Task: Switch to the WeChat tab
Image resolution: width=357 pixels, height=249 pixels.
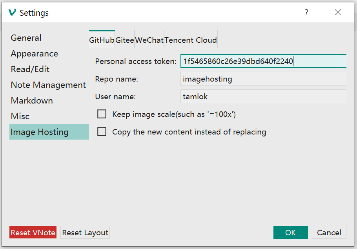Action: pos(149,39)
